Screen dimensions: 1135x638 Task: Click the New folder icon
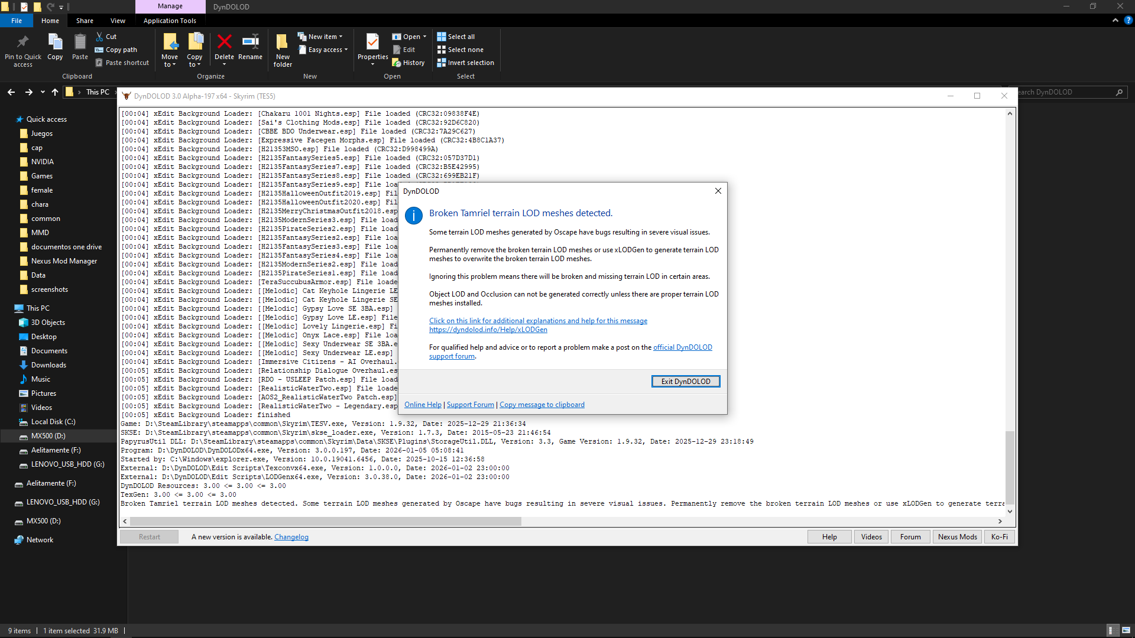click(x=283, y=43)
